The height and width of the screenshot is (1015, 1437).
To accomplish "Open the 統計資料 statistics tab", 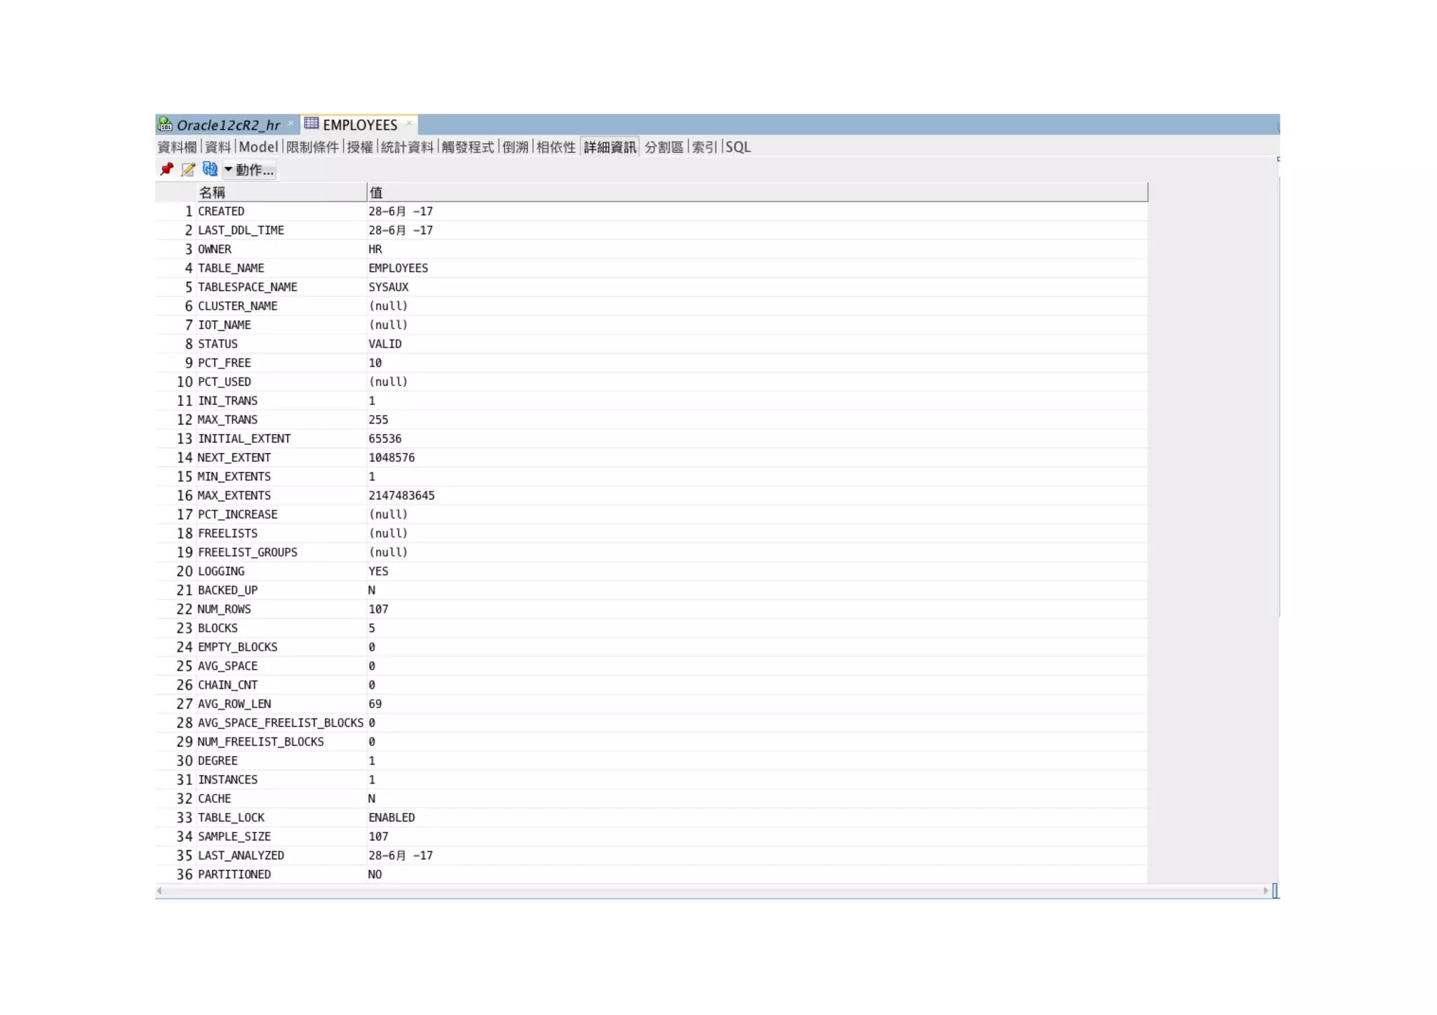I will pos(407,147).
